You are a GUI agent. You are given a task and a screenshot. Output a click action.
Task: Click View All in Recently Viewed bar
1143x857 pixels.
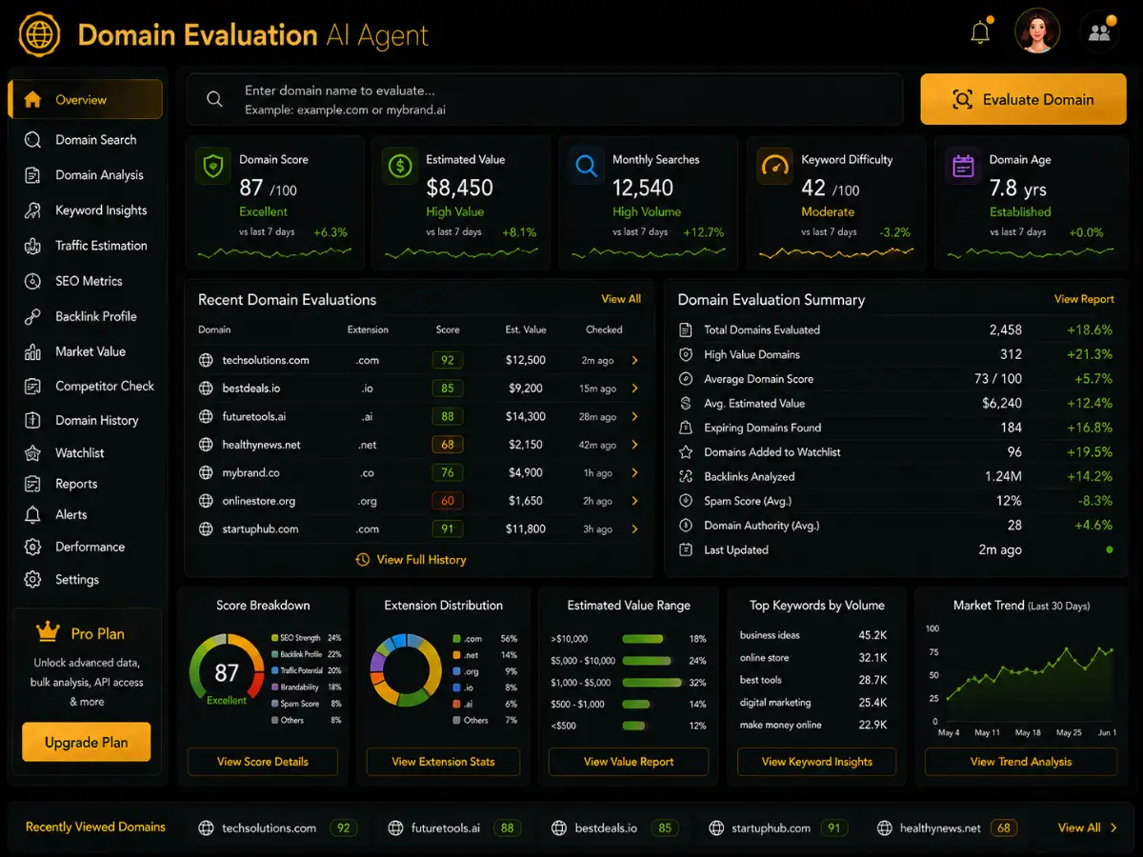pos(1088,828)
